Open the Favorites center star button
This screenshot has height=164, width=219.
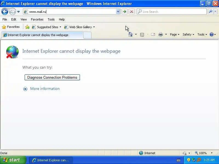pyautogui.click(x=11, y=27)
